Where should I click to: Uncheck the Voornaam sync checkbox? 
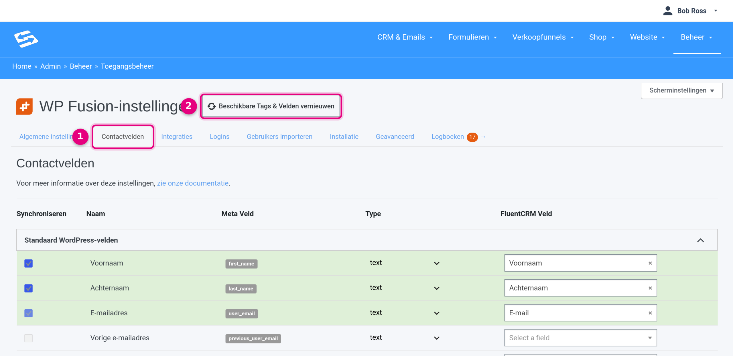click(29, 263)
